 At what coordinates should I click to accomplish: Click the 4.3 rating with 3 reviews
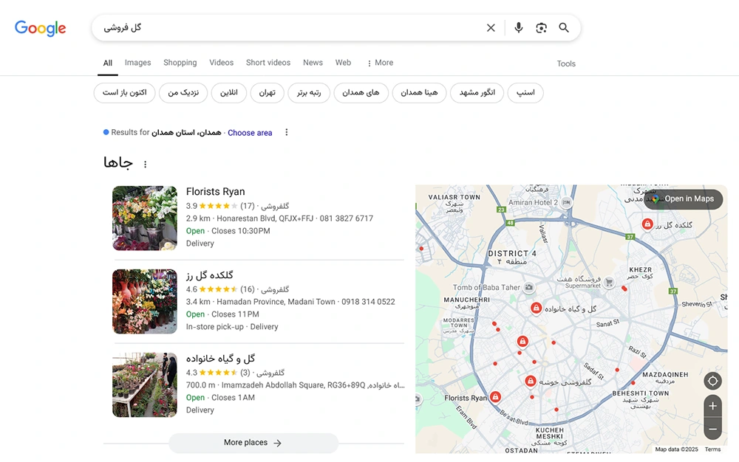(218, 372)
